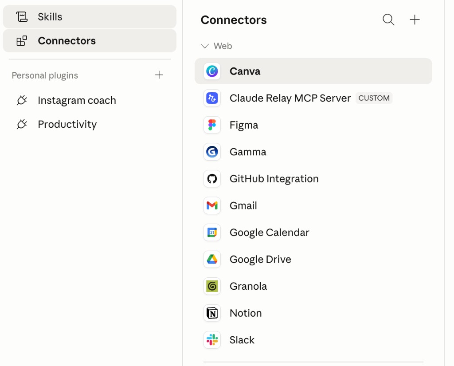The image size is (454, 366).
Task: Click the Canva connector icon
Action: point(212,71)
